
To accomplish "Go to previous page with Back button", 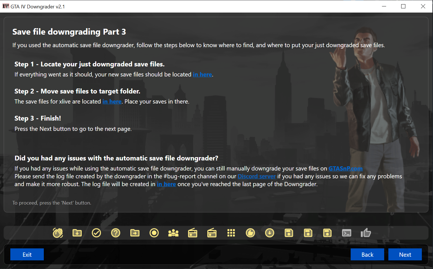I will tap(367, 254).
